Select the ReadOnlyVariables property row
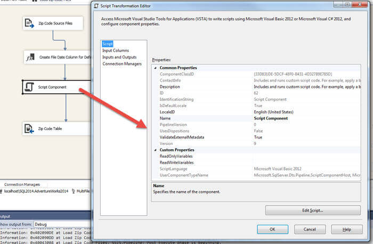The image size is (373, 244). click(256, 156)
